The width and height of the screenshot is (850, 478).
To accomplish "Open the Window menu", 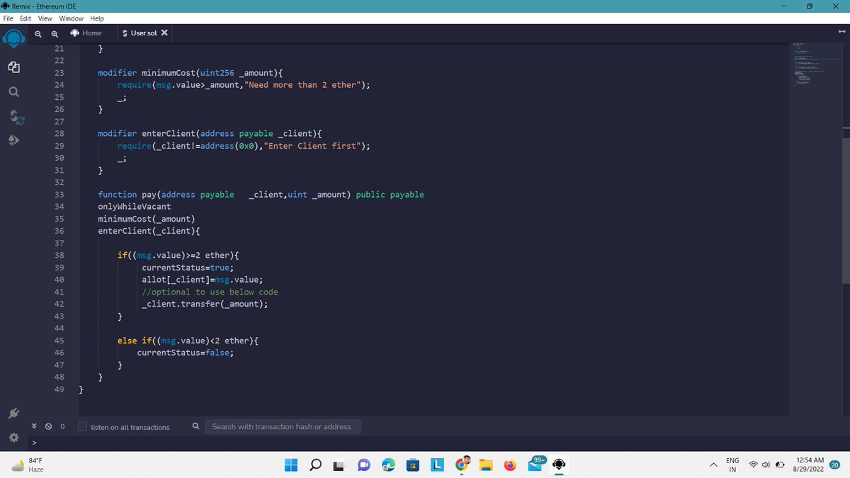I will tap(70, 18).
